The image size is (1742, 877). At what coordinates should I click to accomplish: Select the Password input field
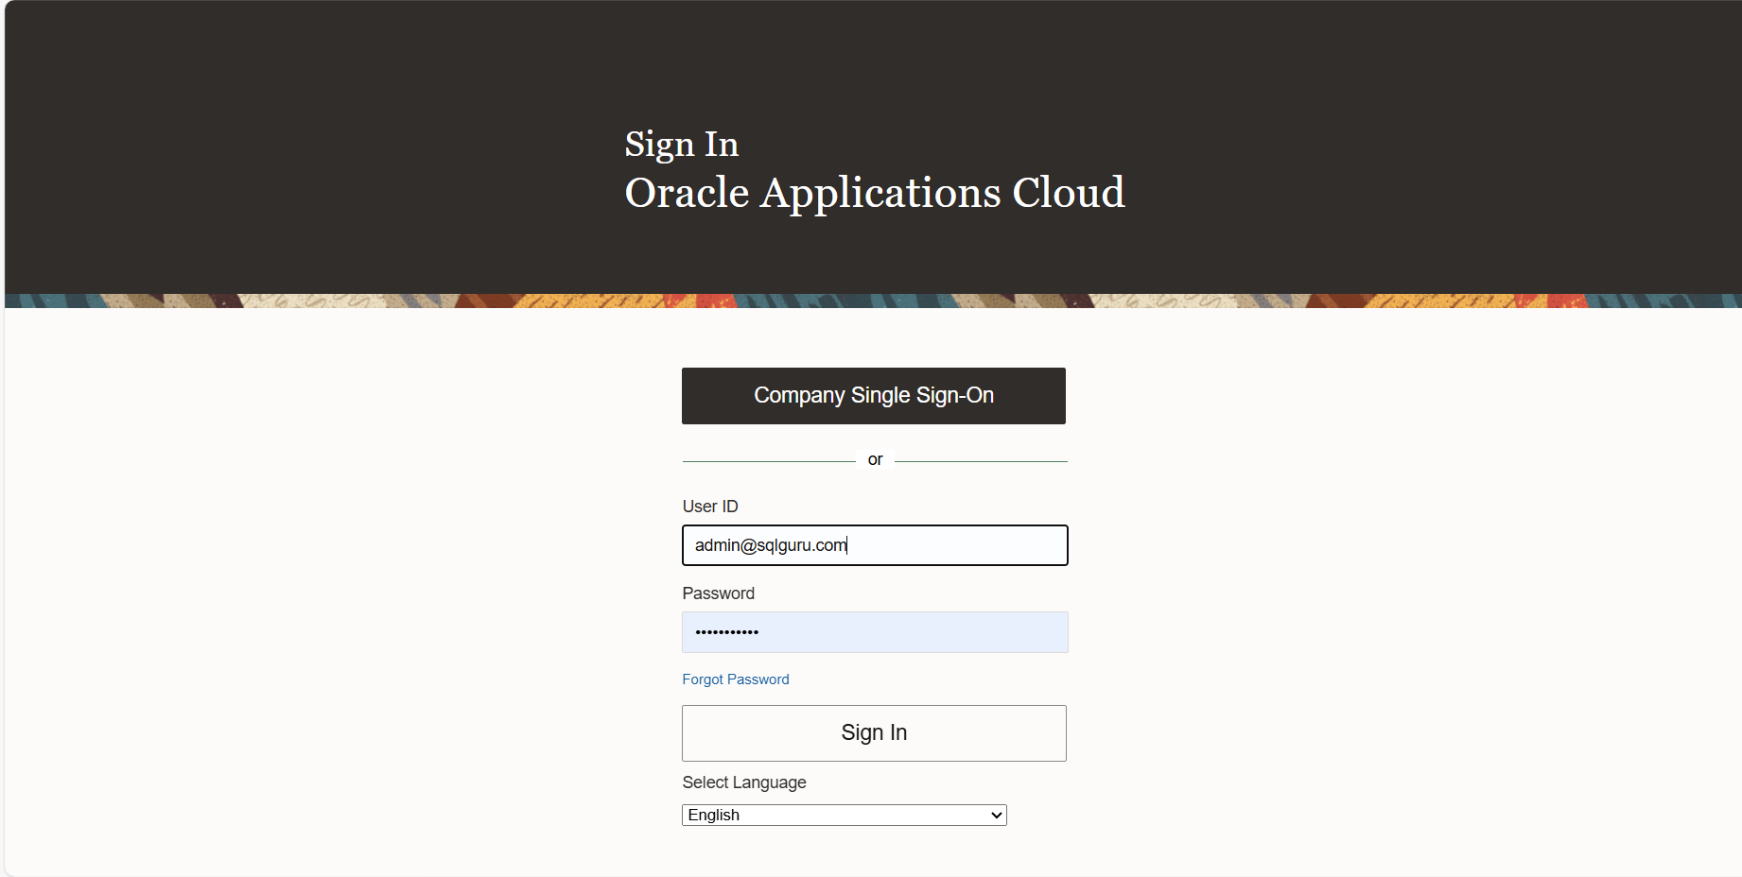(875, 632)
